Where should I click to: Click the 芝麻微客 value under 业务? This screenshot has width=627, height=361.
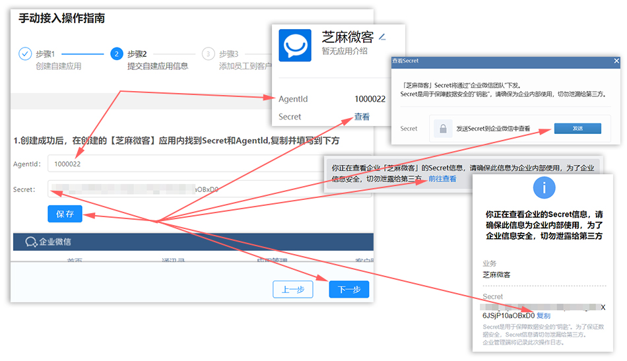pos(496,275)
